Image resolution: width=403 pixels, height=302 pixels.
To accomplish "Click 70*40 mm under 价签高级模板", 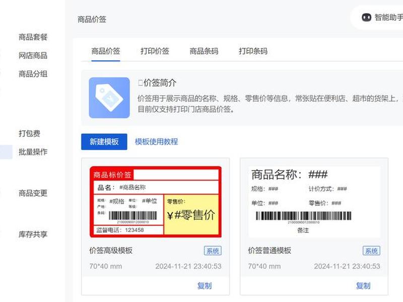I will click(106, 266).
